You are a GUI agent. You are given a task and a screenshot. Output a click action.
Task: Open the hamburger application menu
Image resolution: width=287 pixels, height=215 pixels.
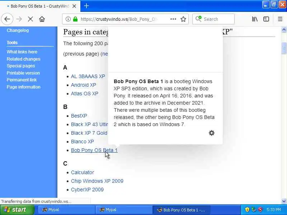coord(280,19)
